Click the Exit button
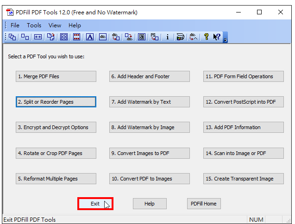The width and height of the screenshot is (295, 224). pyautogui.click(x=95, y=204)
